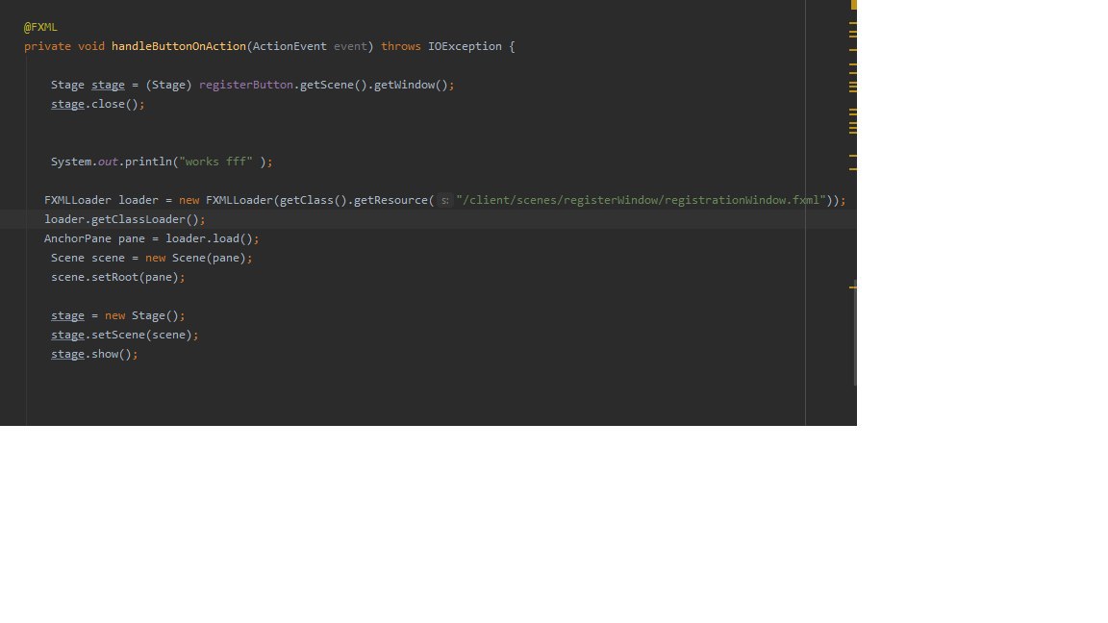1108x623 pixels.
Task: Click the AnchorPane pane declaration line
Action: coord(151,238)
